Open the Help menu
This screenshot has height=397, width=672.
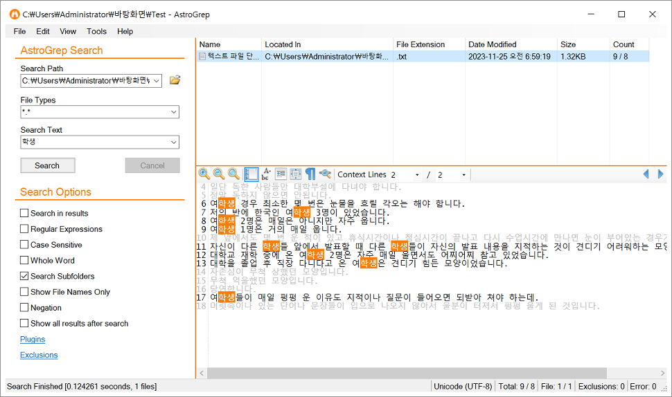point(125,31)
